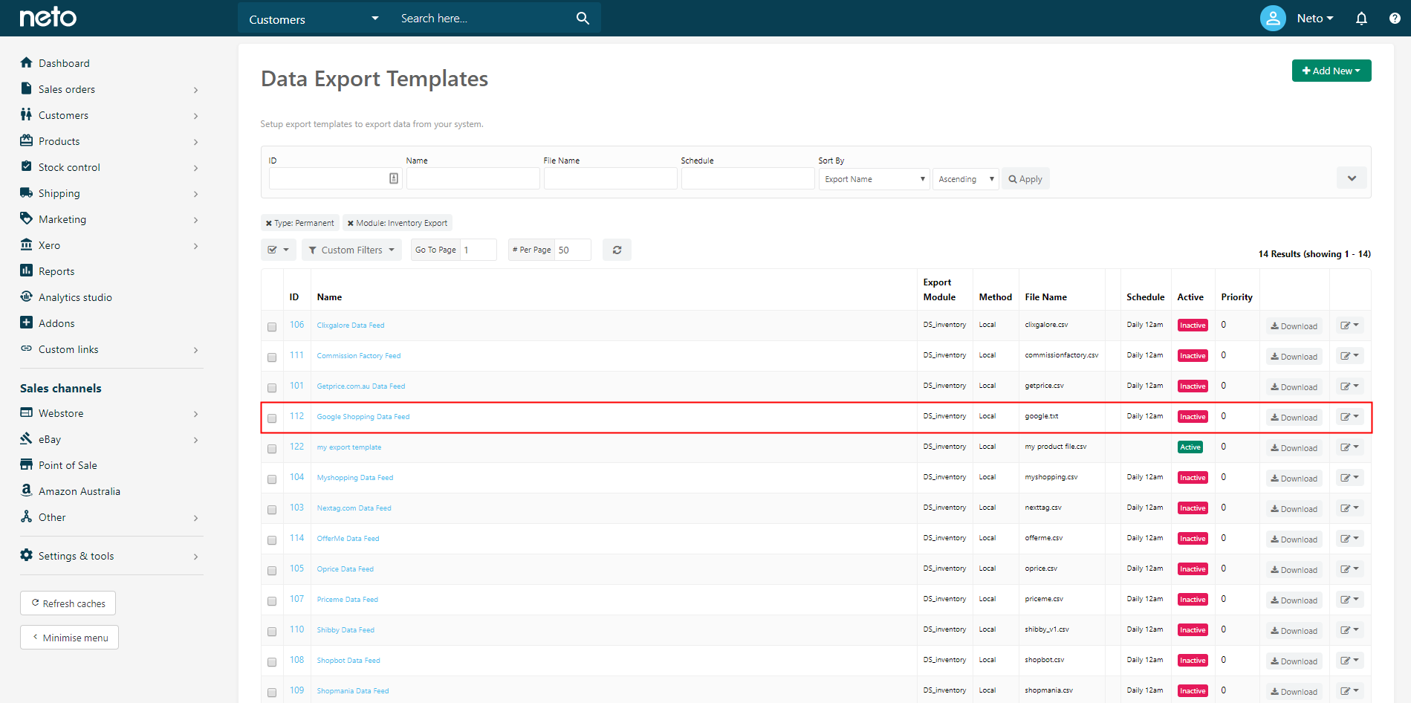
Task: Click the Schedule filter field
Action: click(x=747, y=178)
